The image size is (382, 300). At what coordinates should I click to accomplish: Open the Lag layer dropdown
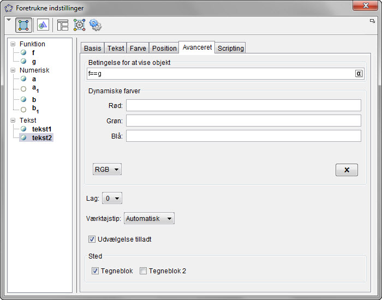[x=112, y=199]
